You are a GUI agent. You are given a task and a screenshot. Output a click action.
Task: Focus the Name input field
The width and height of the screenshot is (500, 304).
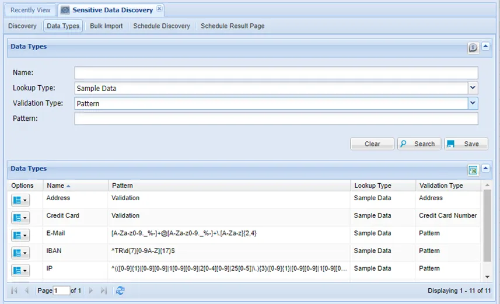[276, 73]
